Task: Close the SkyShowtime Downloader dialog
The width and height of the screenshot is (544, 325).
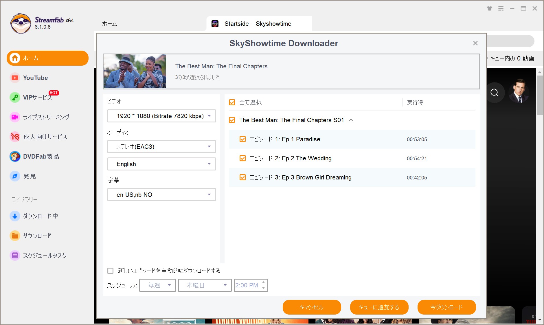Action: pos(475,43)
